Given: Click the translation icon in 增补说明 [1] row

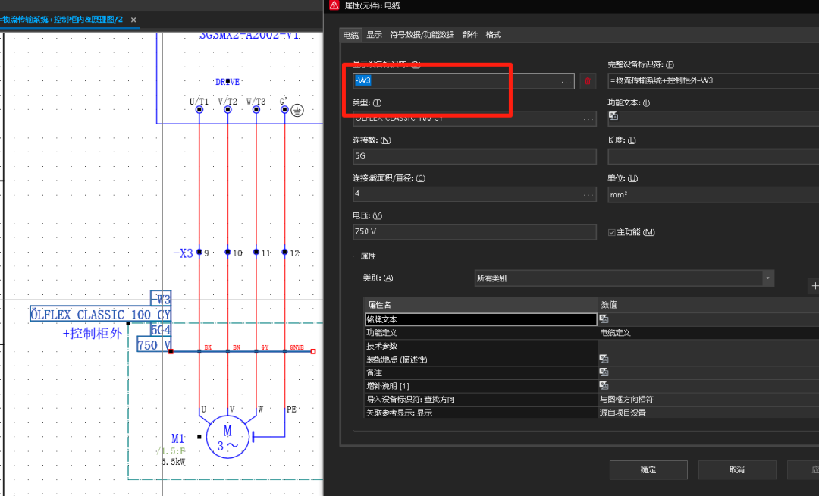Looking at the screenshot, I should (x=604, y=385).
